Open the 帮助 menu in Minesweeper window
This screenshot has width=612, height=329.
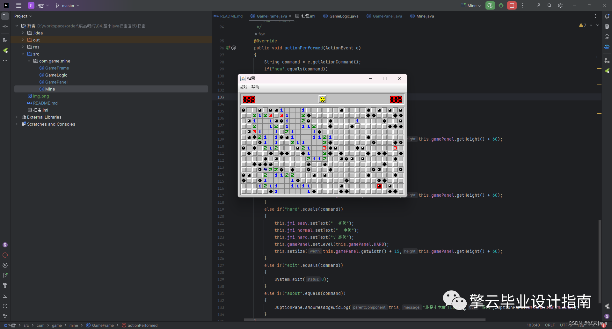point(255,87)
